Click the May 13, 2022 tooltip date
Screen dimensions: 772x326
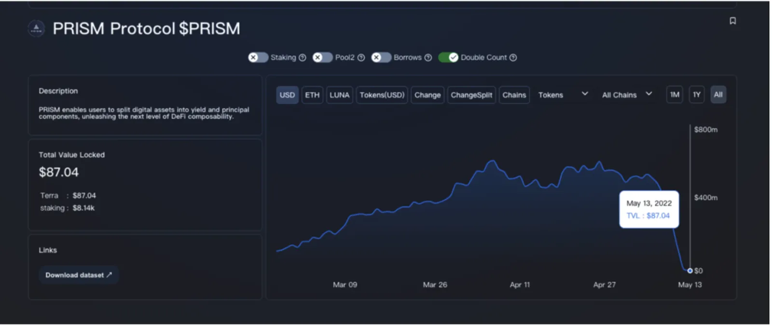[x=649, y=203]
